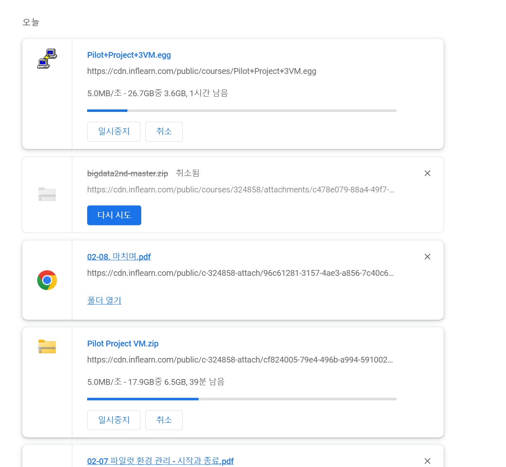Retry the bigdata2nd-master.zip download
Viewport: 506px width, 467px height.
coord(114,215)
